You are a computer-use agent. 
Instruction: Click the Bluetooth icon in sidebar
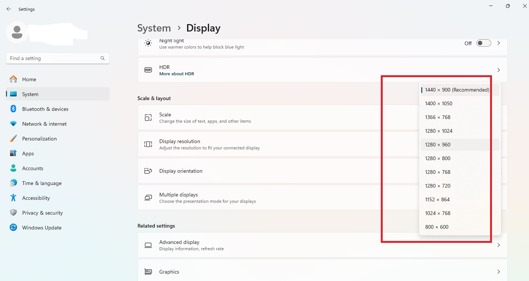[x=13, y=109]
